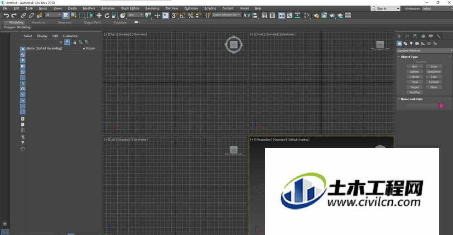453x235 pixels.
Task: Sort by the Frozen column header
Action: [x=91, y=48]
